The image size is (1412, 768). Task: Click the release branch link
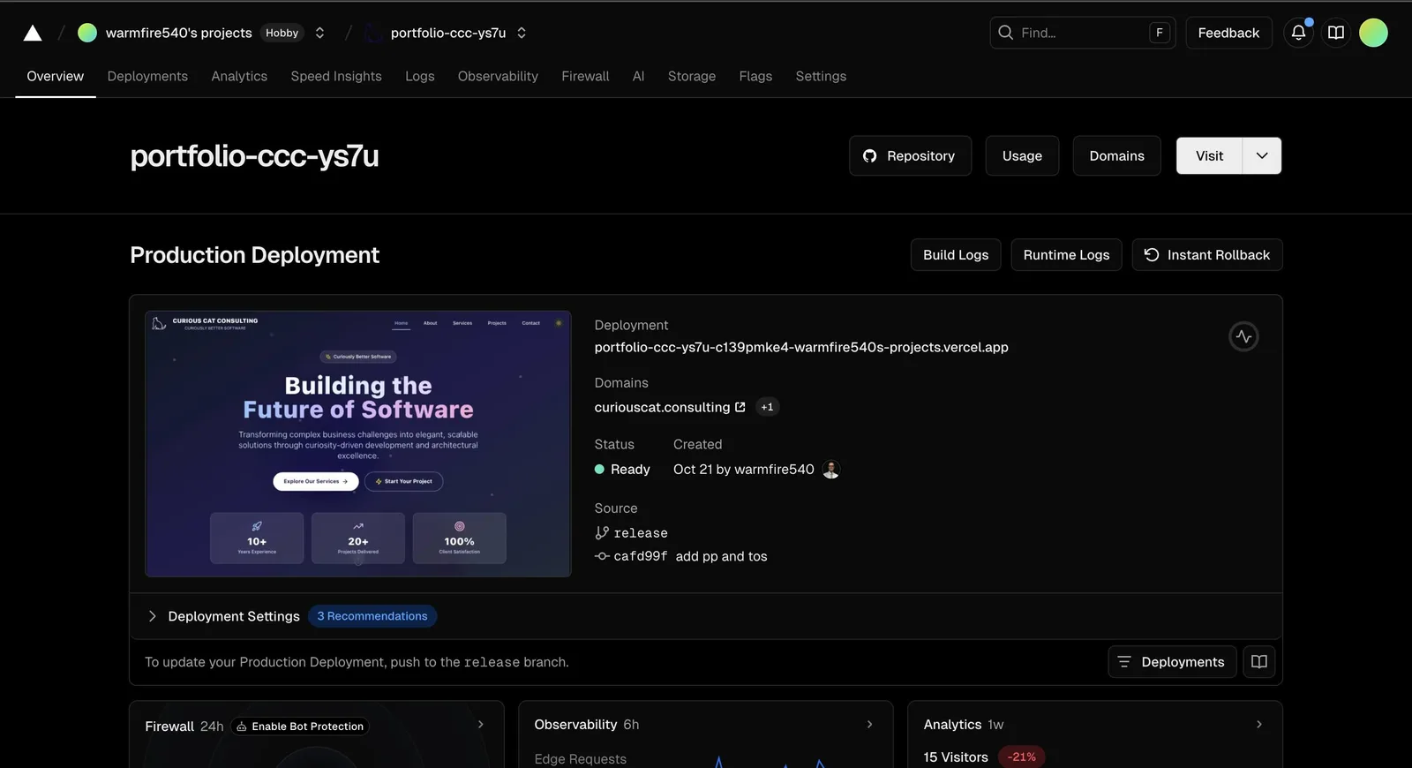641,533
